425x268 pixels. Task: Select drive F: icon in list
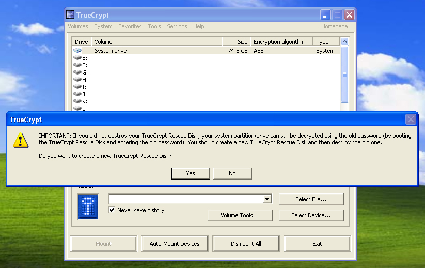pos(77,65)
